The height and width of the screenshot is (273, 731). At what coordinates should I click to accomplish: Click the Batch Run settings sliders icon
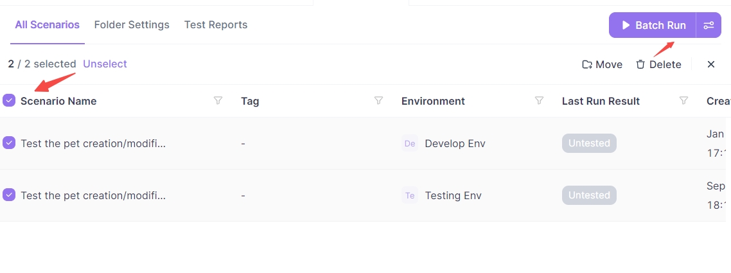[709, 26]
